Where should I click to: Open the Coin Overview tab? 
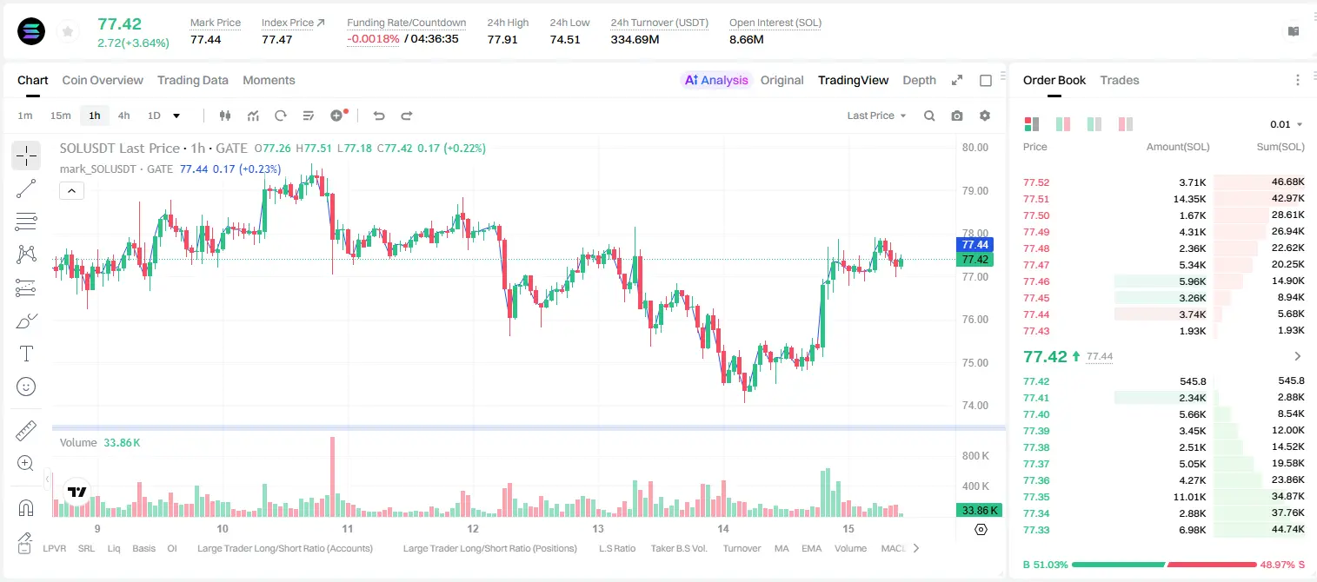pos(103,80)
